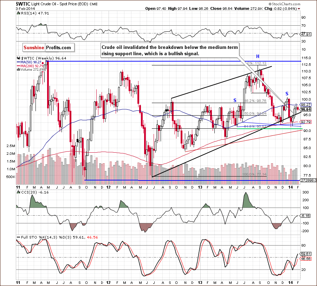This screenshot has width=317, height=286.
Task: Click the 272898.0 volume axis tag
Action: click(309, 180)
